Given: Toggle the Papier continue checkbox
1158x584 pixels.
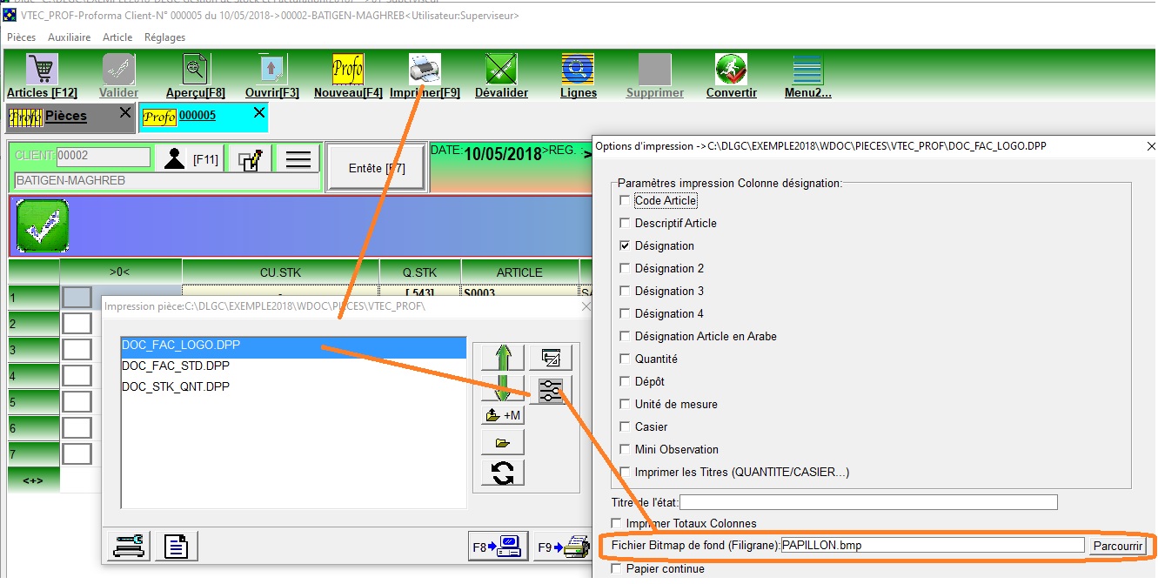Looking at the screenshot, I should pos(617,568).
